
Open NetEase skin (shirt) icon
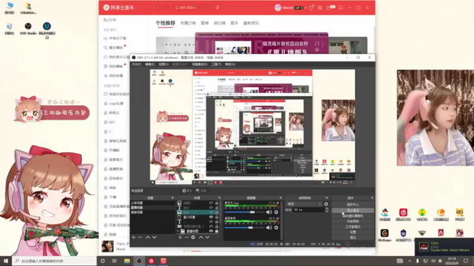point(311,8)
